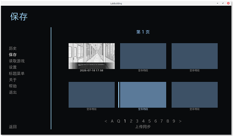Click the 返回 return button
Viewport: 233px width, 136px height.
[x=12, y=127]
